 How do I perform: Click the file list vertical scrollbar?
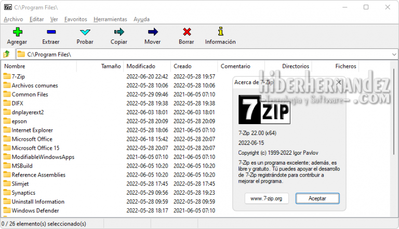(x=394, y=114)
